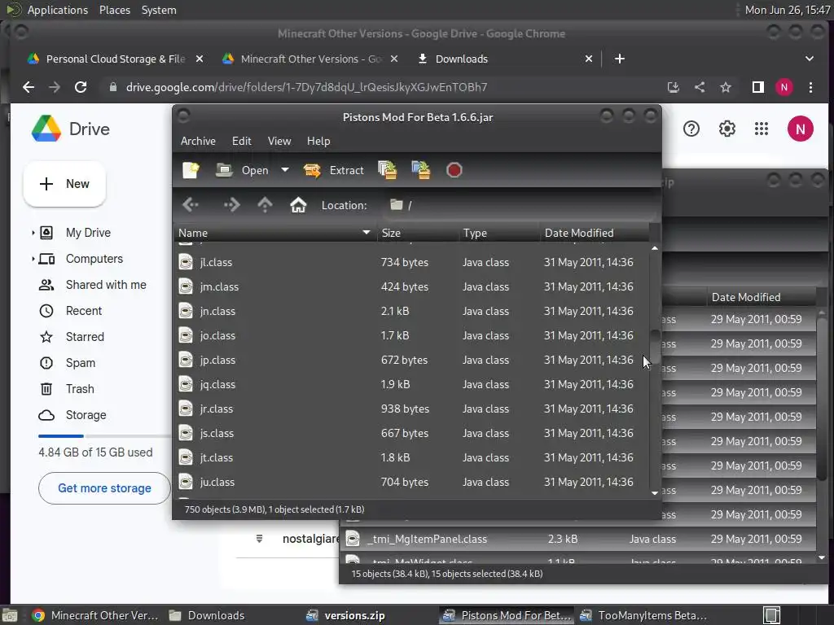Click the share page icon in Chrome
This screenshot has height=625, width=834.
coord(700,87)
